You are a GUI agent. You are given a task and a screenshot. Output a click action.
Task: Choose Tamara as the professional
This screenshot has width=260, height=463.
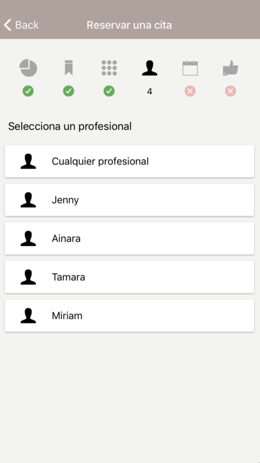click(x=129, y=277)
